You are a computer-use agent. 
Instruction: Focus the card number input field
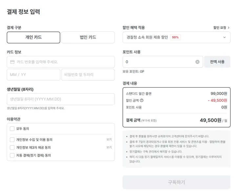click(64, 62)
